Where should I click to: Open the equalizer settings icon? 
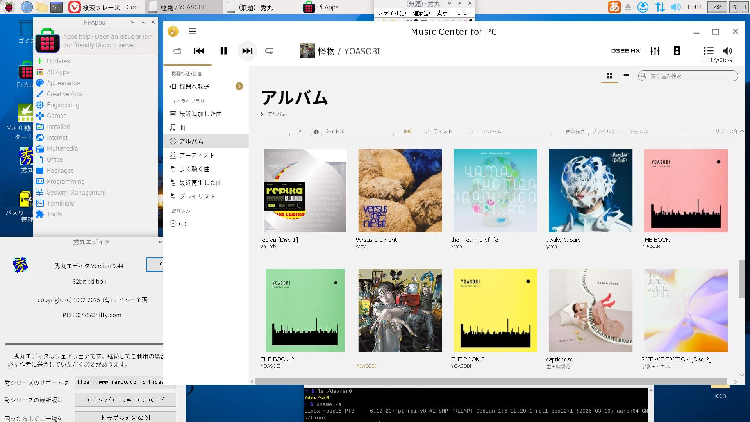click(655, 51)
